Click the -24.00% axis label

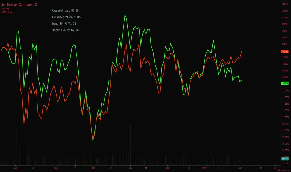285,130
